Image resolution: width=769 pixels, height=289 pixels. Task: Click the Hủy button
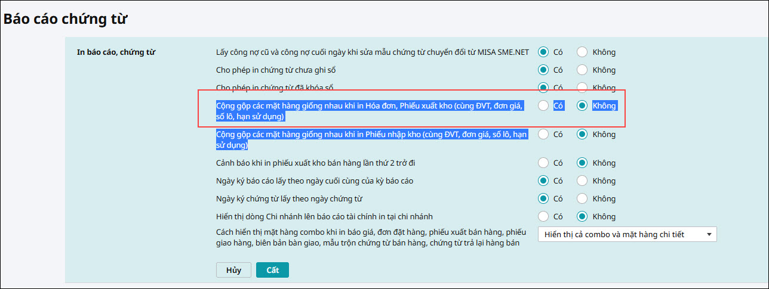pos(233,270)
